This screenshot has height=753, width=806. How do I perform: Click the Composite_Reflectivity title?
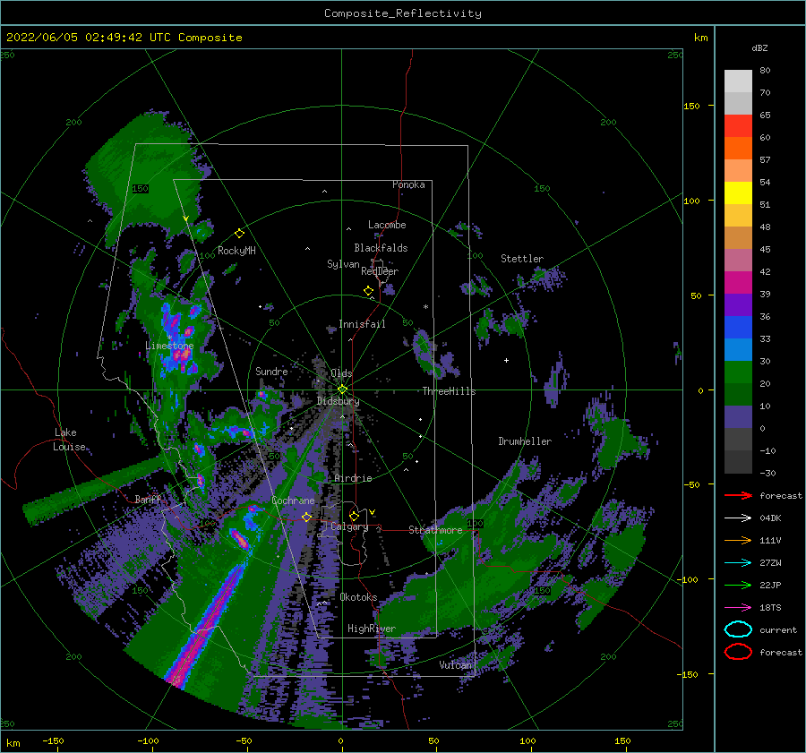coord(403,13)
